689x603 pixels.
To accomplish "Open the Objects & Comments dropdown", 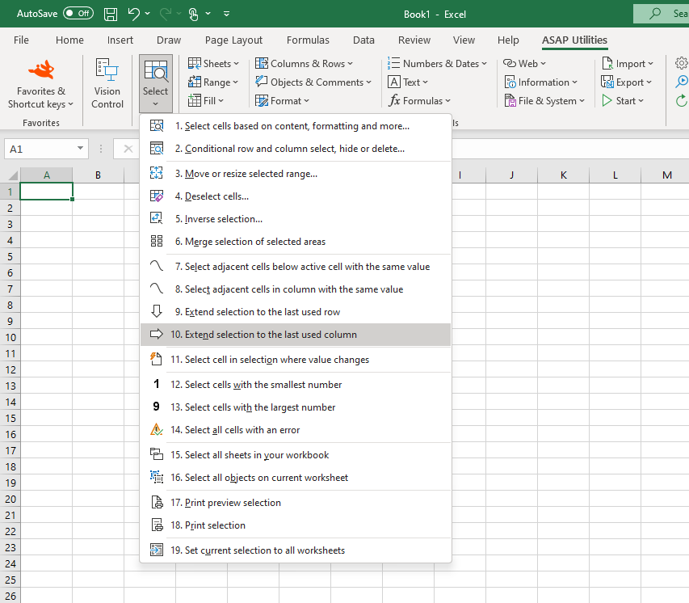I will tap(313, 82).
